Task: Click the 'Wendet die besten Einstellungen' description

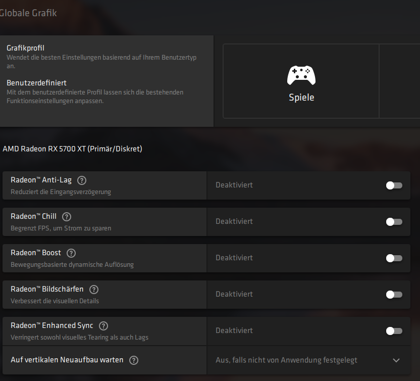Action: pyautogui.click(x=101, y=62)
